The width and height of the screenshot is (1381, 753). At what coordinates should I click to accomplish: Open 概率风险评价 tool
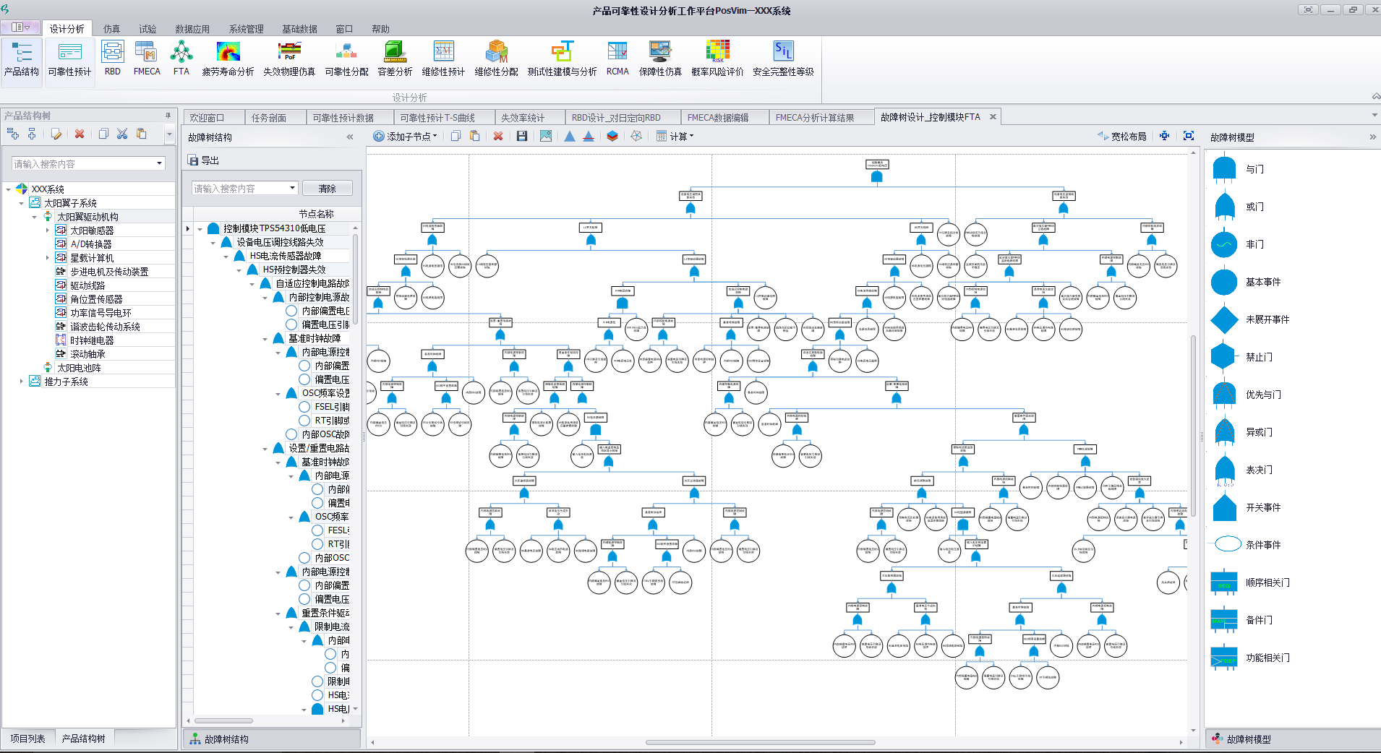[717, 59]
